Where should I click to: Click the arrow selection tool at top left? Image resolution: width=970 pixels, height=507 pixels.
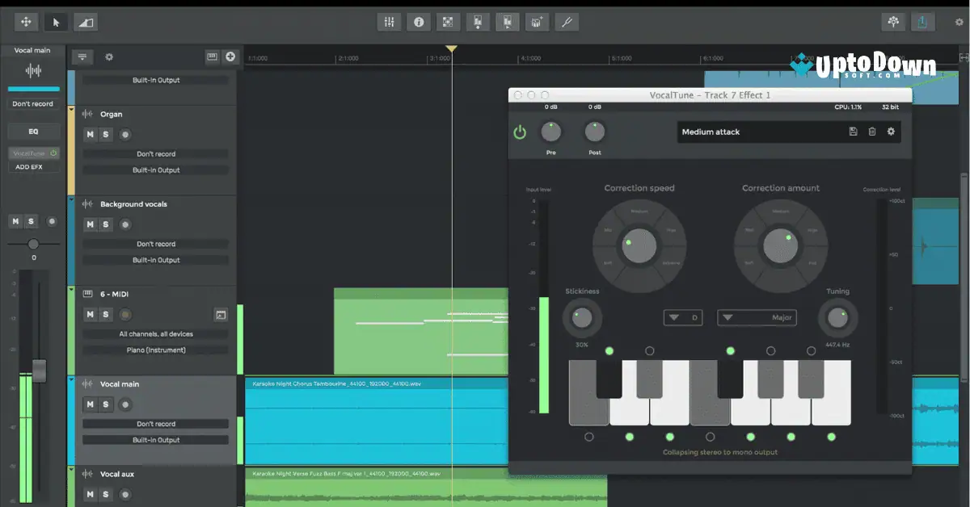pos(57,22)
